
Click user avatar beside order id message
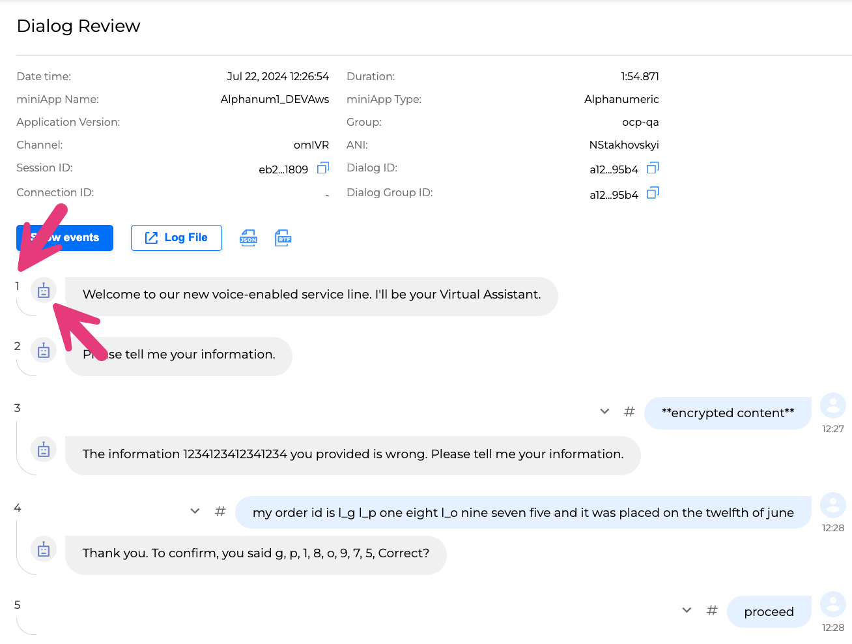(x=832, y=505)
